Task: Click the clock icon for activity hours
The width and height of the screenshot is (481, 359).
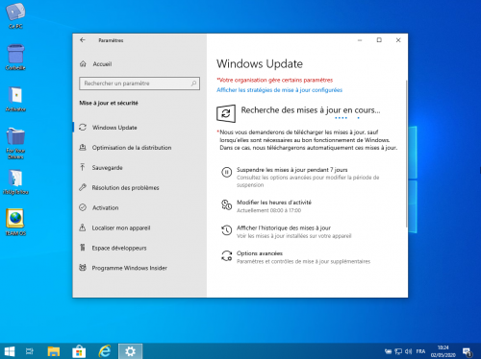Action: tap(226, 204)
